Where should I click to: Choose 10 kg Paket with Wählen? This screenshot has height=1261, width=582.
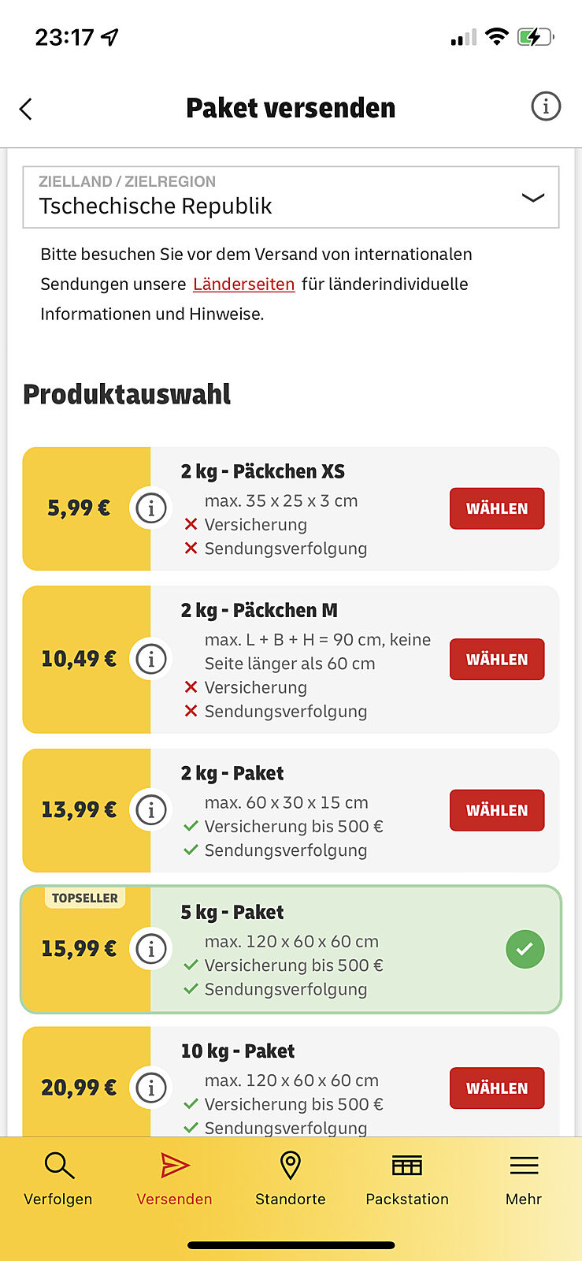(x=497, y=1088)
